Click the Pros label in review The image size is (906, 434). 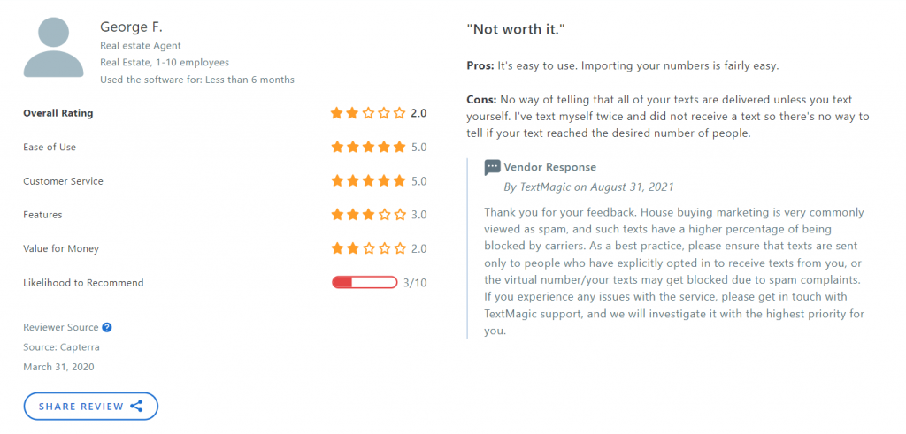coord(480,65)
